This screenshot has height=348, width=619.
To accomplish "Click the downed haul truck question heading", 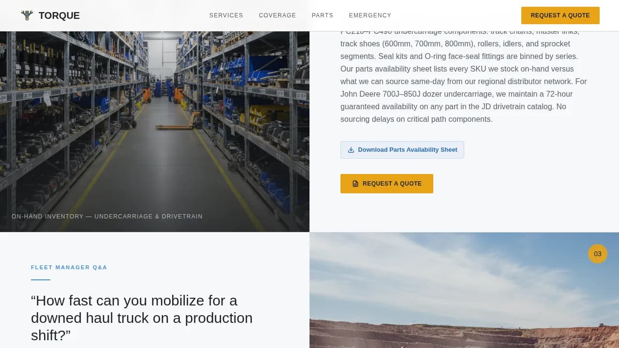I will pyautogui.click(x=142, y=318).
